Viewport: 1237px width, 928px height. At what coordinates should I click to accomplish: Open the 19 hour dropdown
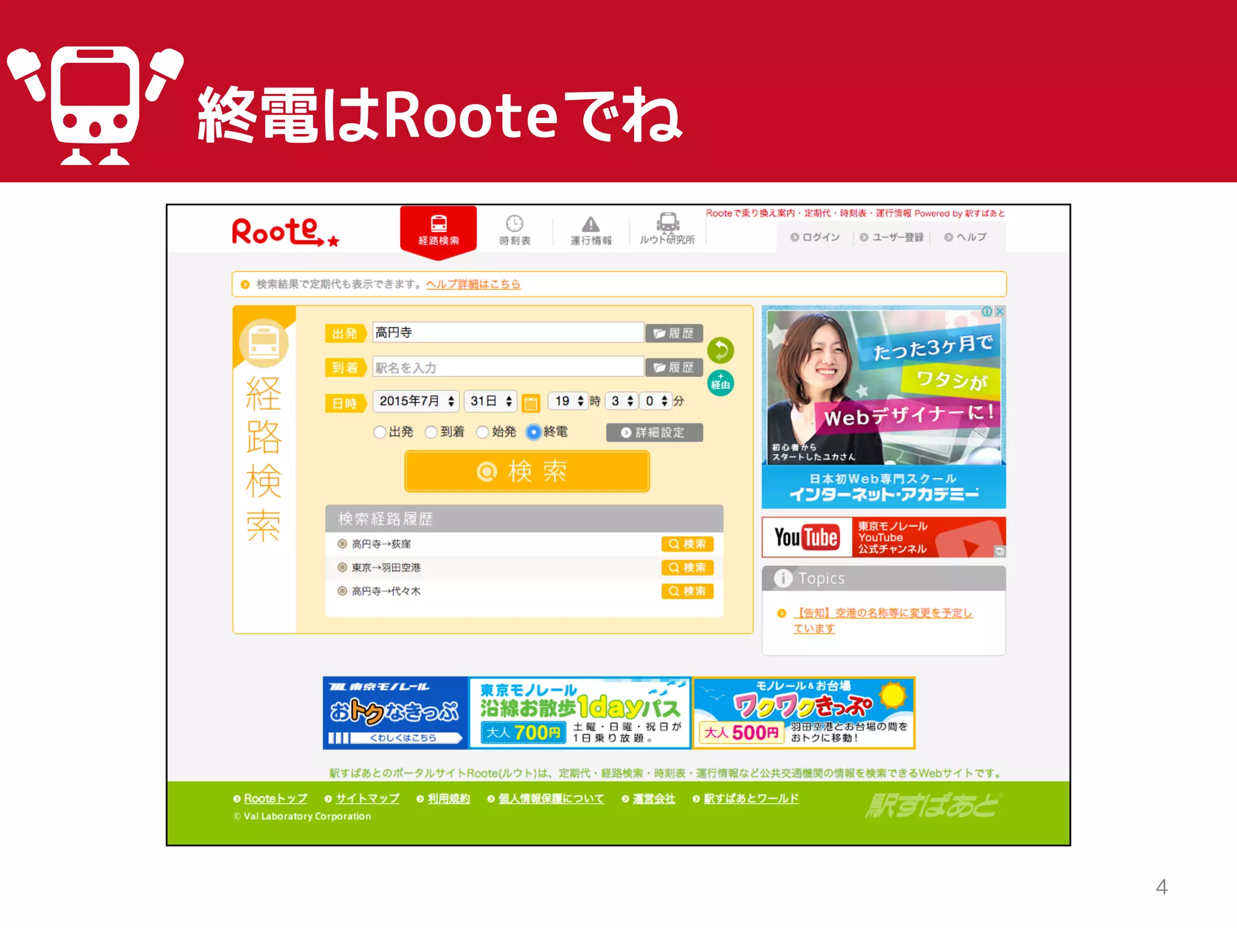(x=568, y=401)
